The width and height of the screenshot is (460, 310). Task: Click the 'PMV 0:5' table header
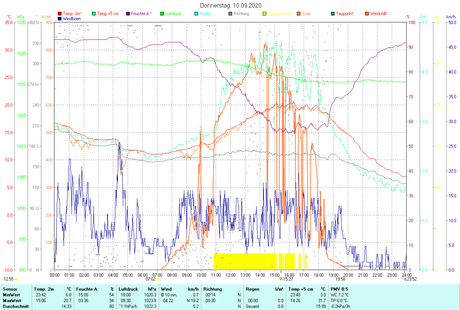[x=339, y=289]
